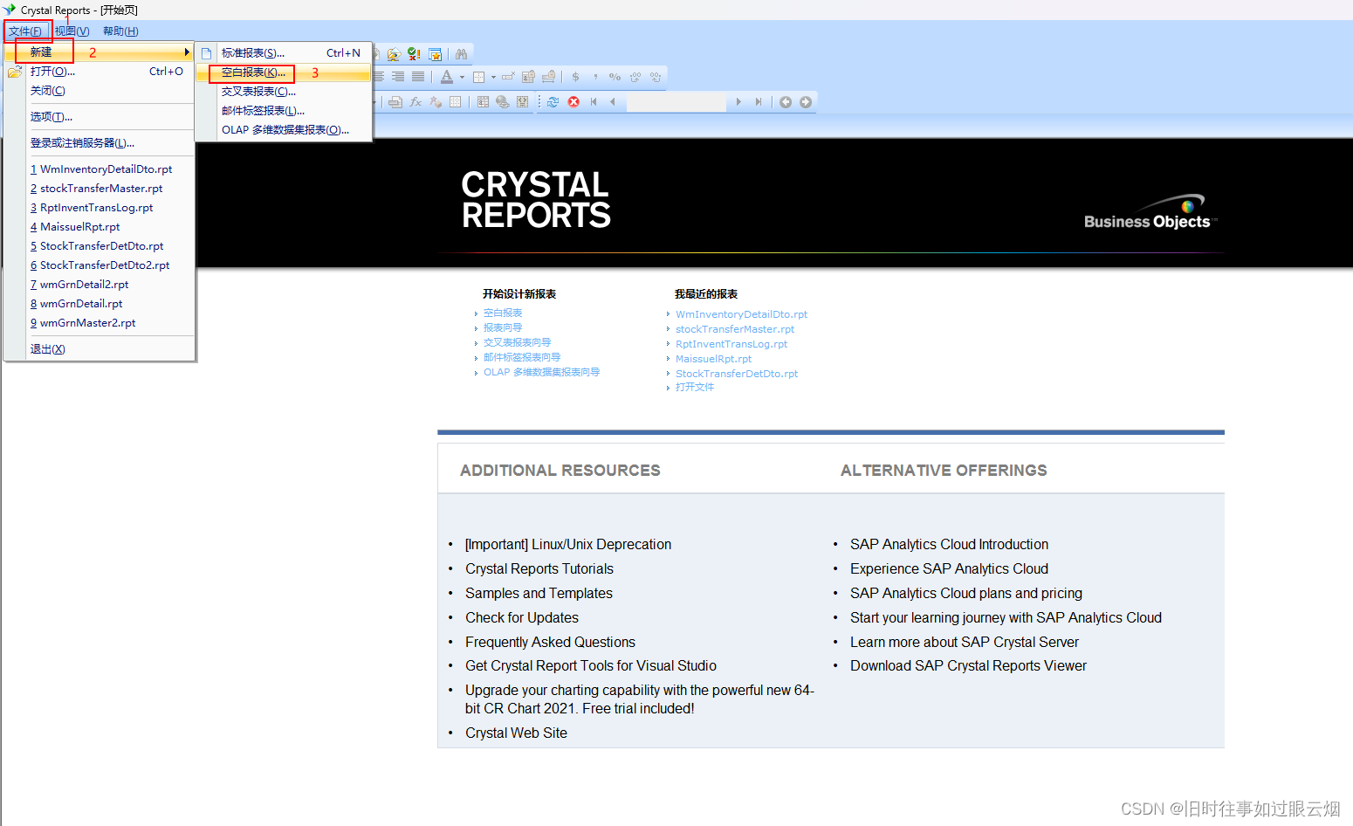
Task: Open the Borders dropdown arrow
Action: [x=493, y=77]
